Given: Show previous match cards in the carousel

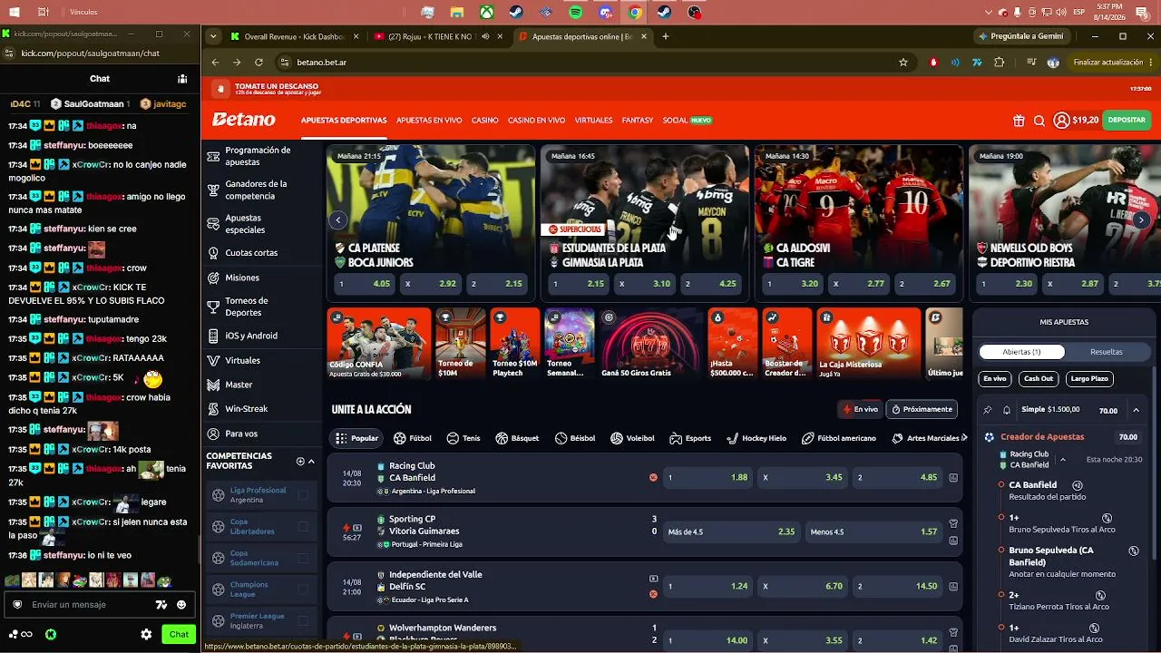Looking at the screenshot, I should (338, 219).
